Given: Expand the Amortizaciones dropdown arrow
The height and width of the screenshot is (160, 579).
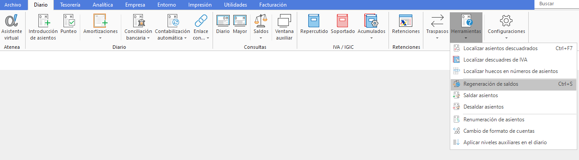Looking at the screenshot, I should [x=101, y=38].
